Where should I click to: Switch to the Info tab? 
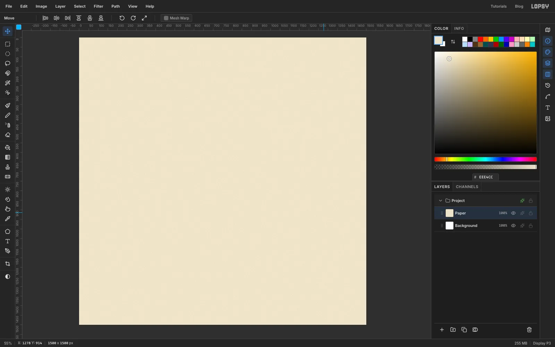(459, 28)
